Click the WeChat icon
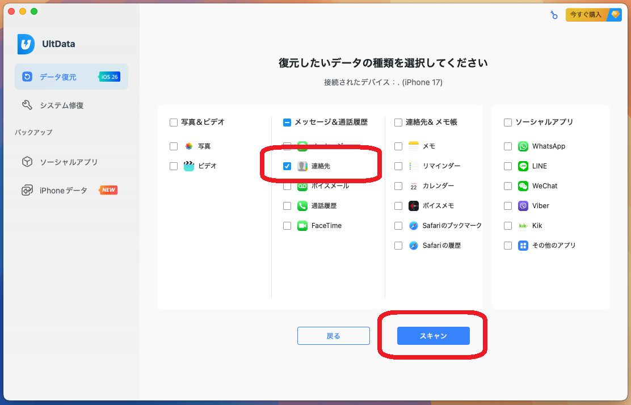The height and width of the screenshot is (405, 631). (x=523, y=186)
